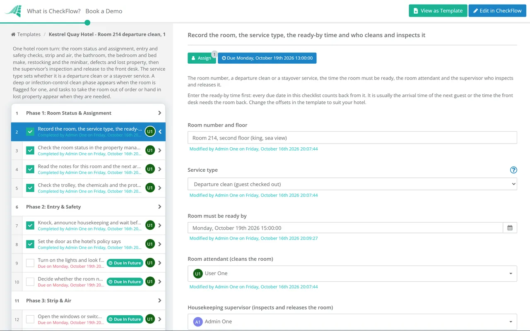This screenshot has height=331, width=530.
Task: Open 'What is CheckFlow?' nav item
Action: 54,11
